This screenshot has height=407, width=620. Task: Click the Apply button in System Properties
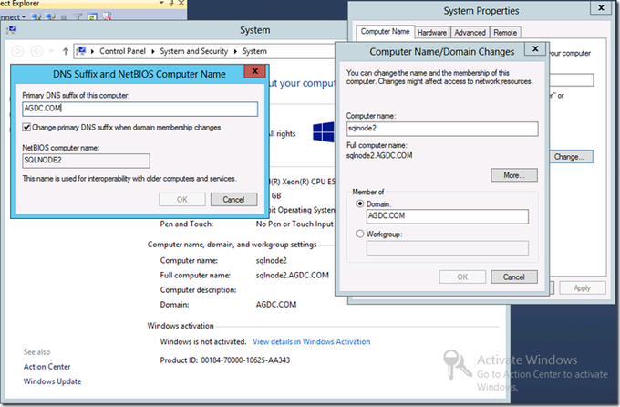tap(583, 287)
